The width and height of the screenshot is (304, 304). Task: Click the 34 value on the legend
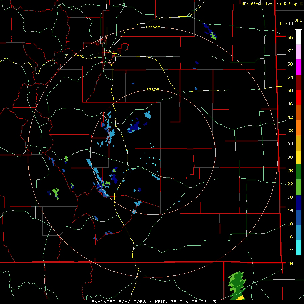point(290,144)
